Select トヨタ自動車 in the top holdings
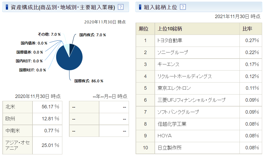The width and height of the screenshot is (264, 156). pyautogui.click(x=170, y=40)
